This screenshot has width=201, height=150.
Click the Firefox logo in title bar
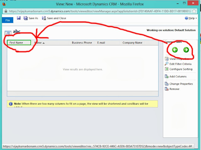[4, 4]
